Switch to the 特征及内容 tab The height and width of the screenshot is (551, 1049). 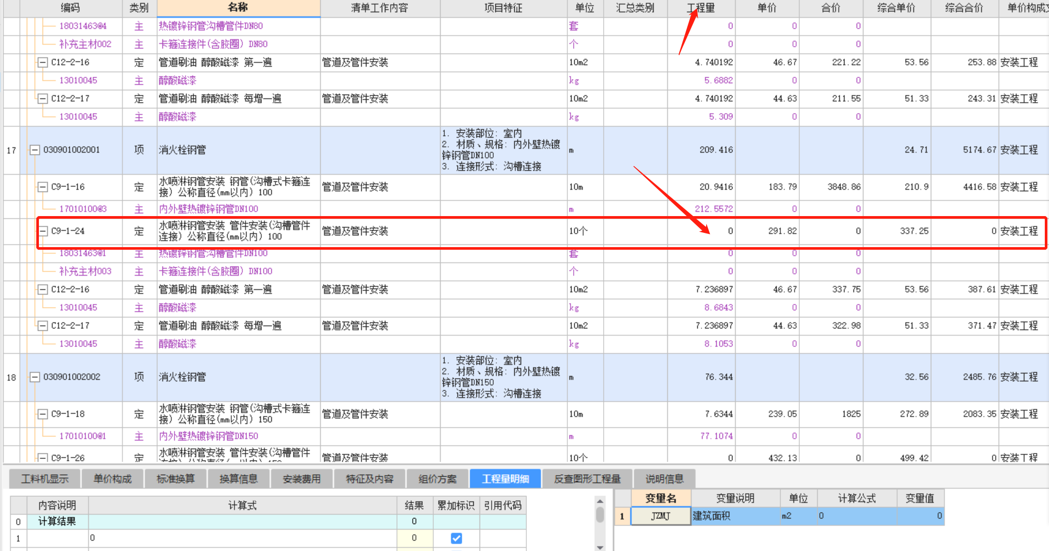370,479
